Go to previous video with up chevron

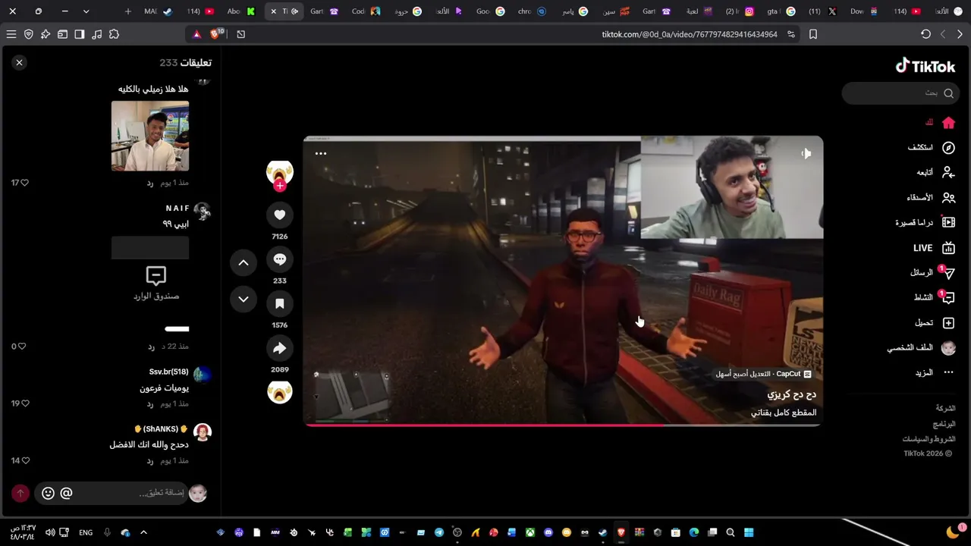tap(244, 262)
